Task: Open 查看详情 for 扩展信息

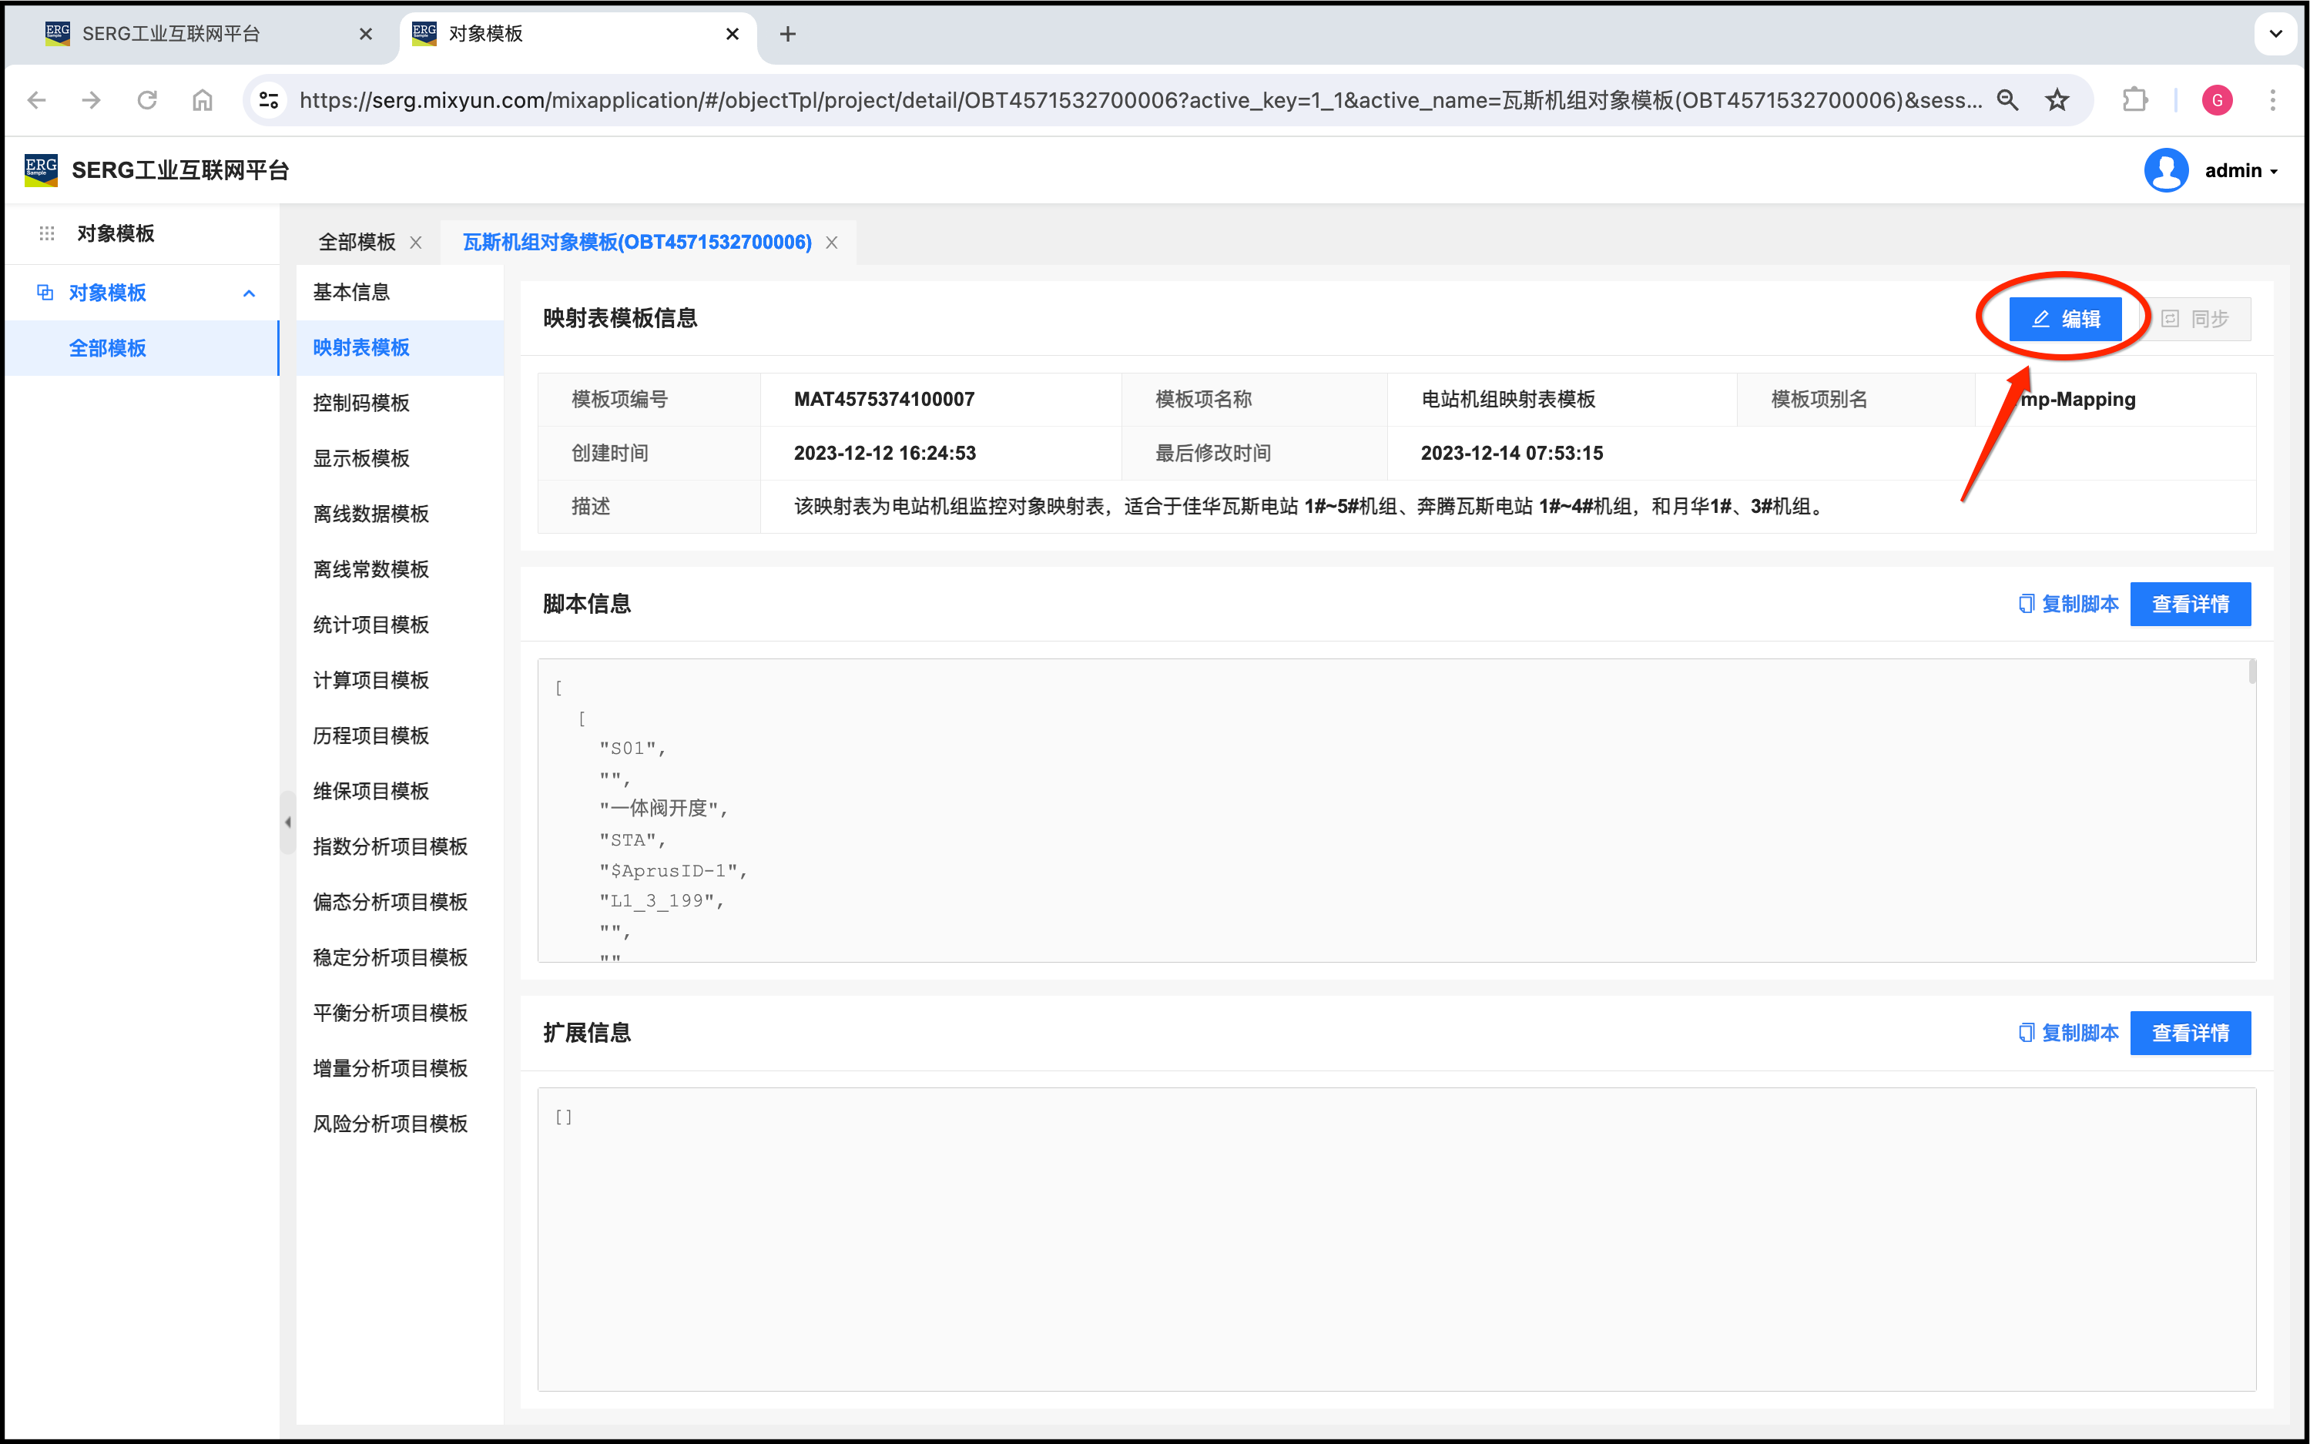Action: click(2190, 1033)
